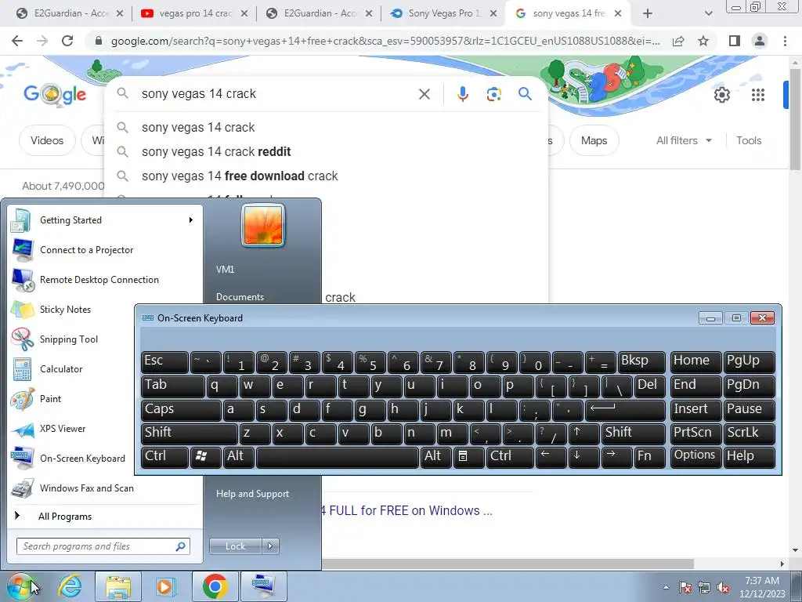
Task: Switch to Chrome on the taskbar
Action: [215, 586]
